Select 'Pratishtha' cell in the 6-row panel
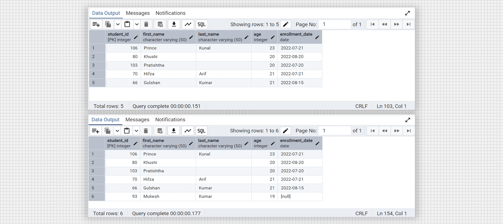The width and height of the screenshot is (503, 224). pyautogui.click(x=168, y=171)
